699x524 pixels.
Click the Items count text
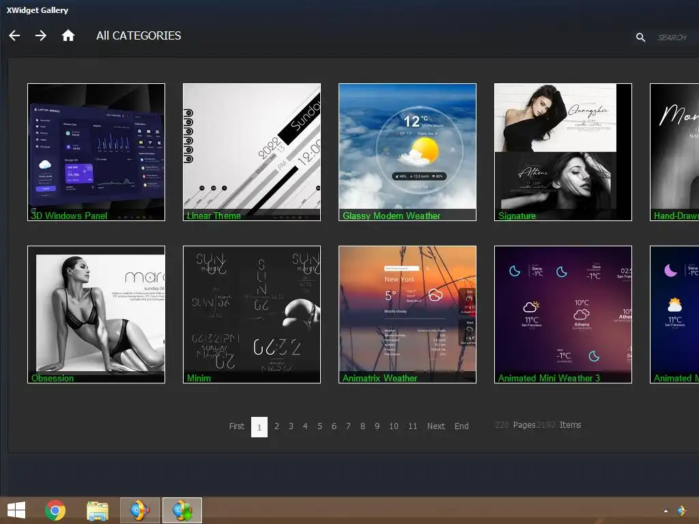point(560,425)
